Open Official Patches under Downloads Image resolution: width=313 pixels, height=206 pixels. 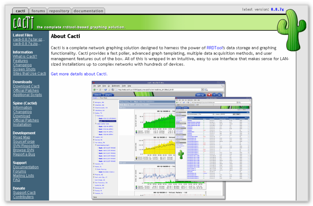pyautogui.click(x=26, y=91)
